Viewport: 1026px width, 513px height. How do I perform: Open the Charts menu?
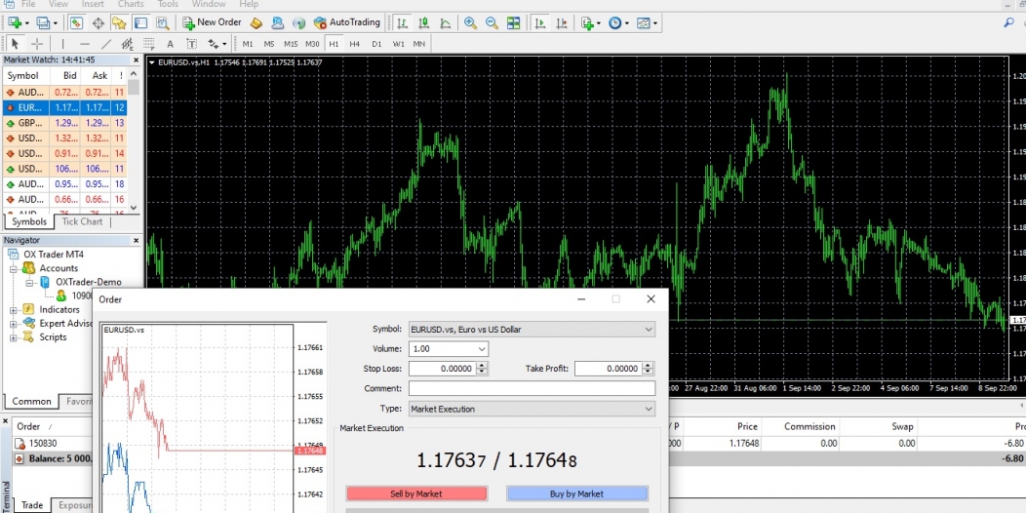coord(131,4)
